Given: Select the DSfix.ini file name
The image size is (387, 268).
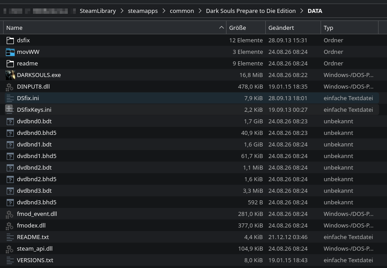Looking at the screenshot, I should click(x=28, y=98).
